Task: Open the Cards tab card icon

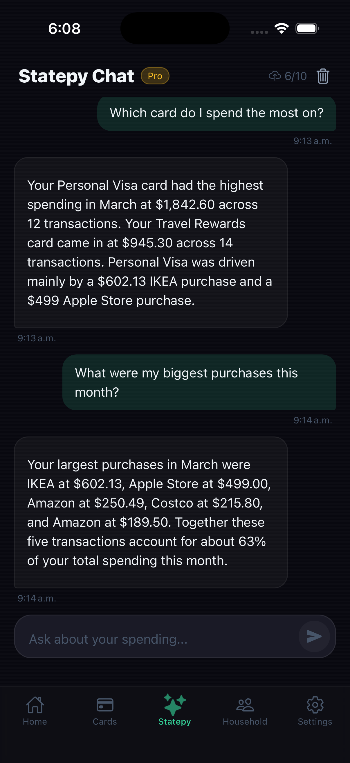Action: 105,705
